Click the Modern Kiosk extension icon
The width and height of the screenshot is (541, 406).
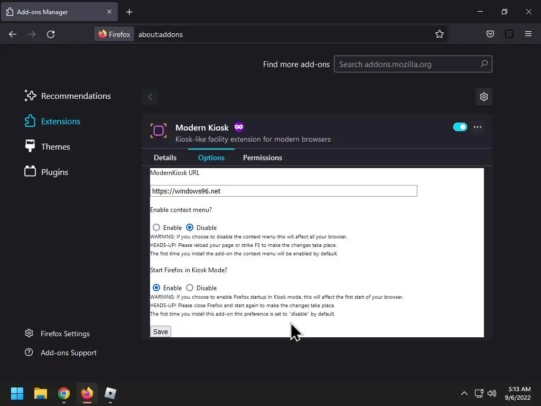[x=158, y=131]
